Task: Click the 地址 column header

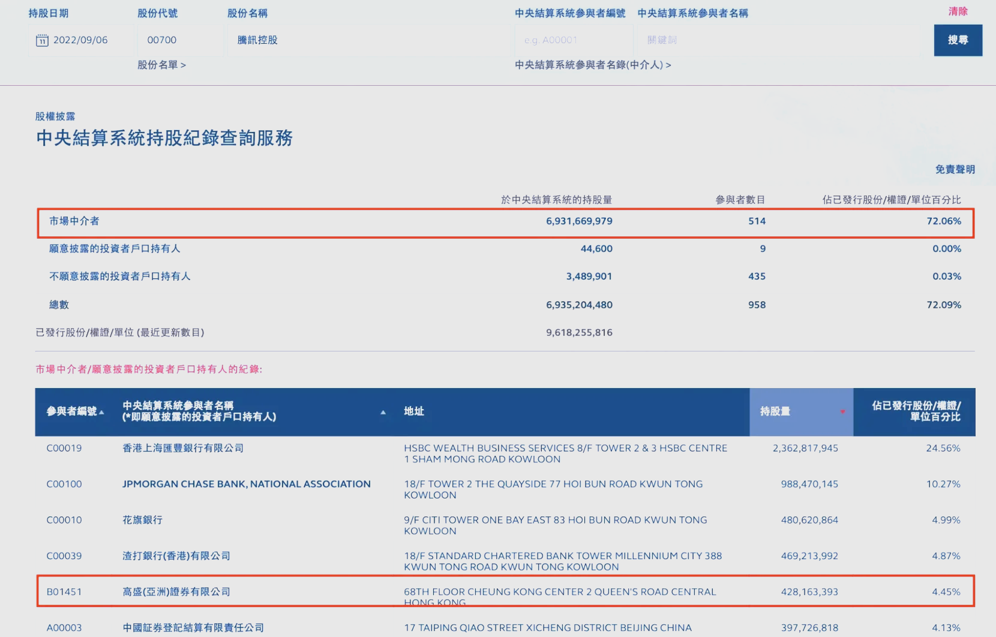Action: click(x=414, y=411)
